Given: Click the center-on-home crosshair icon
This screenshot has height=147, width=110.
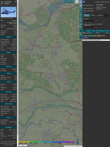Looking at the screenshot, I should (x=81, y=9).
